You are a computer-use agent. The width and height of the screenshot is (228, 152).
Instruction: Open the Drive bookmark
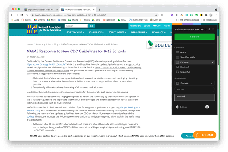point(96,20)
